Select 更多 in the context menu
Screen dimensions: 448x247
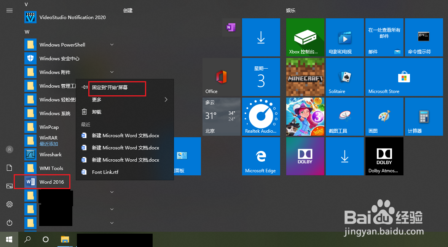point(125,99)
